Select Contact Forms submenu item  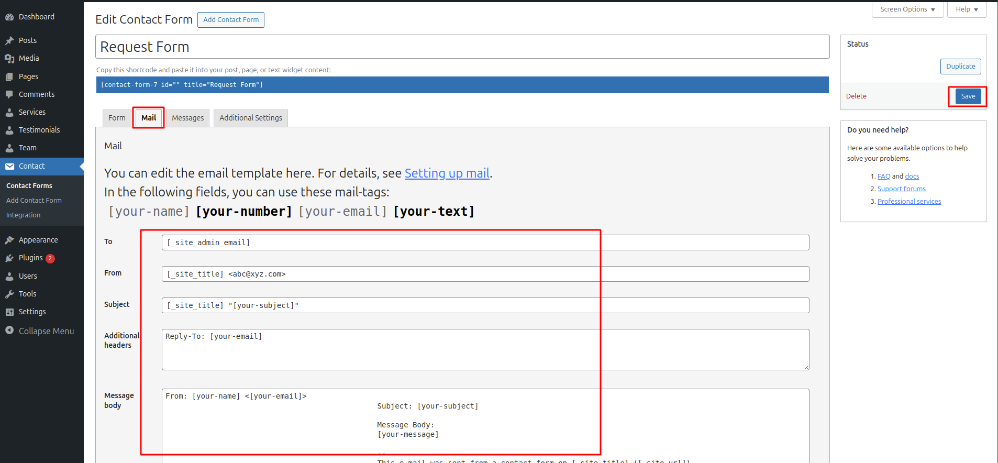coord(29,186)
